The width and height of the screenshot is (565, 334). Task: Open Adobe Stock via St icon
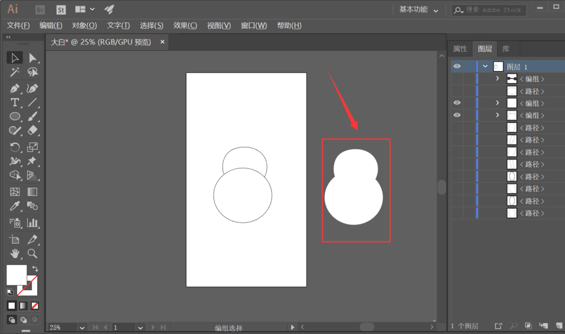[x=61, y=10]
